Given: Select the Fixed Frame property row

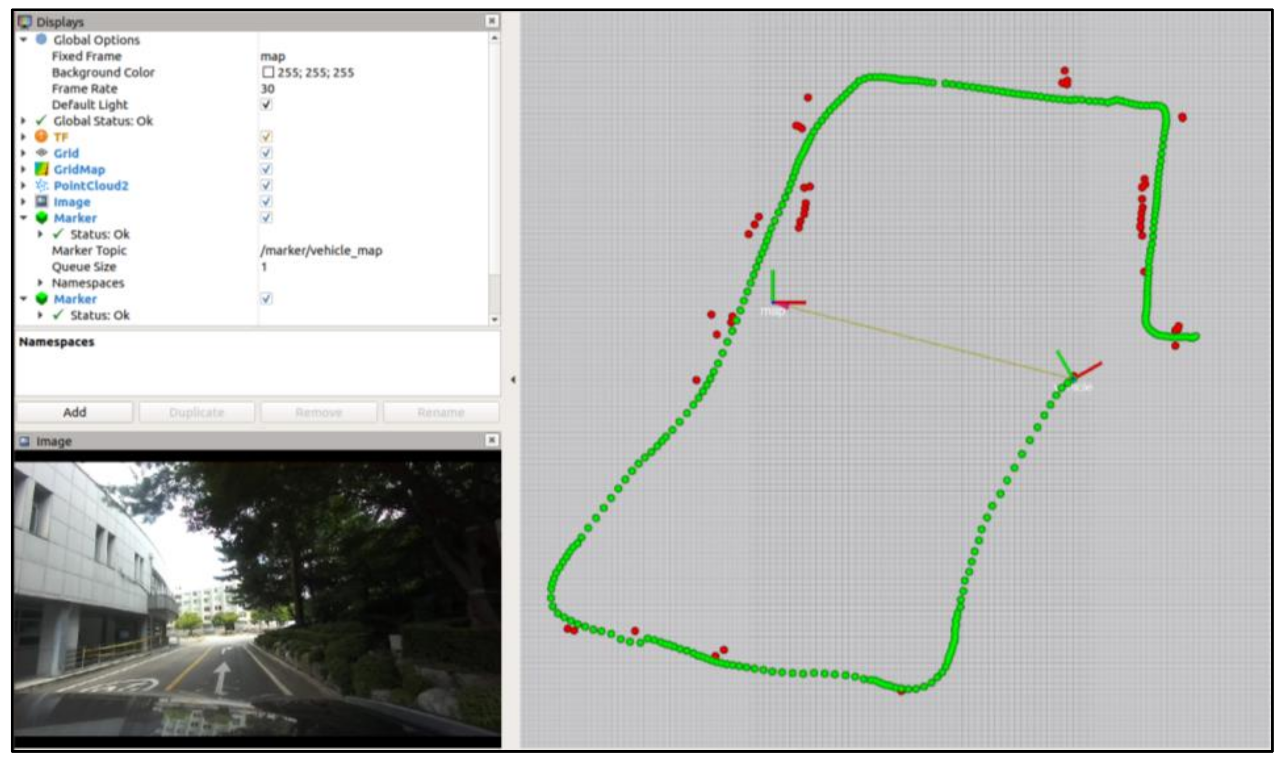Looking at the screenshot, I should pyautogui.click(x=87, y=56).
